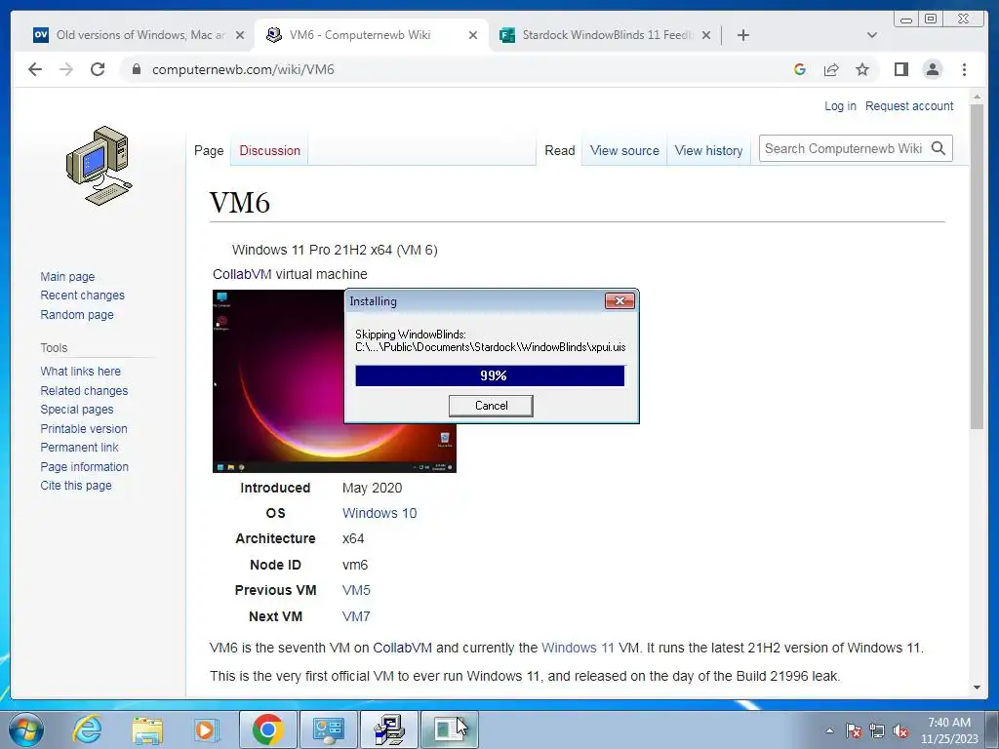Click Cite this page

76,486
